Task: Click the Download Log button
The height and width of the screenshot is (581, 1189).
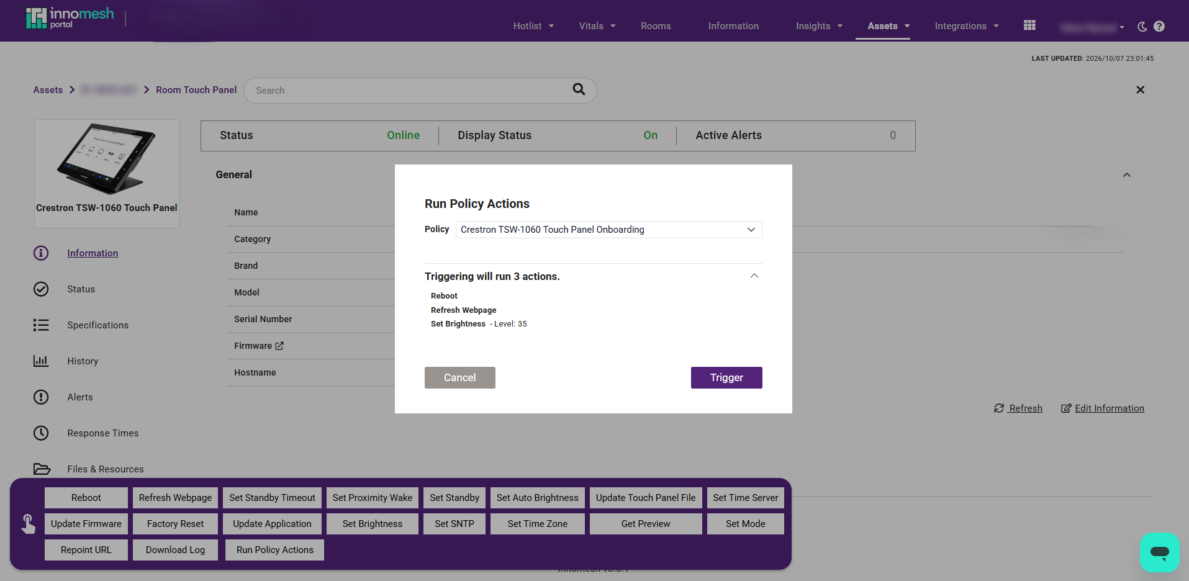Action: [x=175, y=550]
